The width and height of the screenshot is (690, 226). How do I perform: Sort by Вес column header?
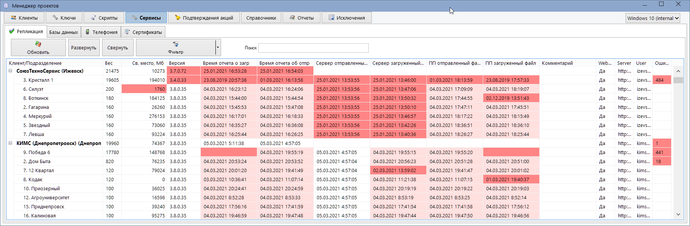(112, 63)
